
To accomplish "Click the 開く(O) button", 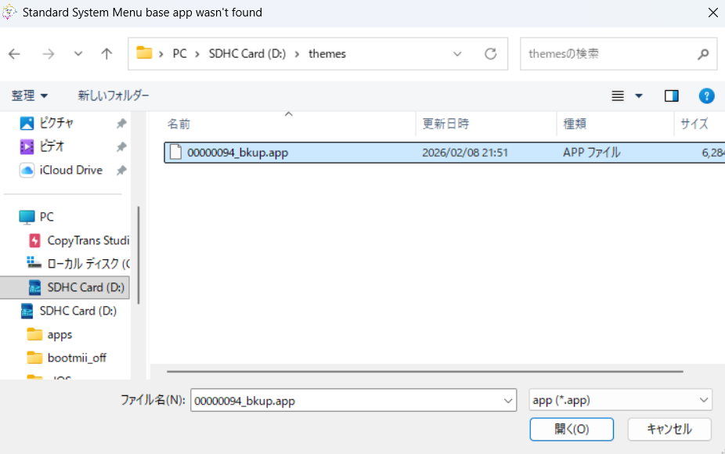I will click(x=572, y=429).
